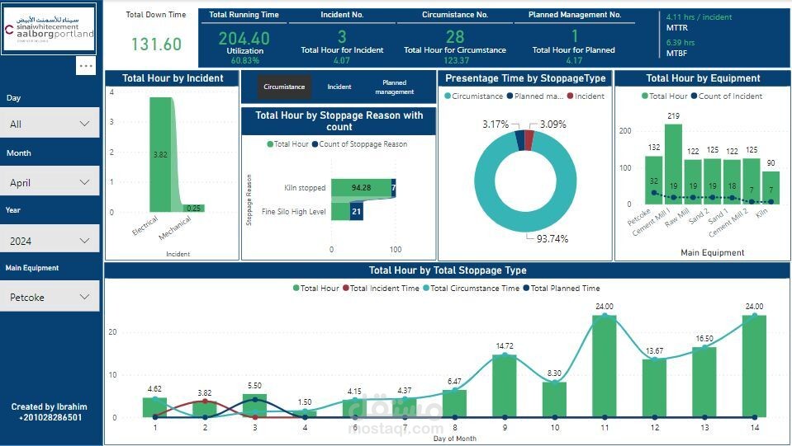Select the day 1 bar labeled 4.62
Viewport: 792px width, 446px height.
pos(154,407)
